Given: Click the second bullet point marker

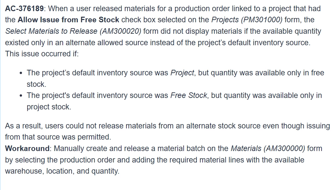Looking at the screenshot, I should pos(21,96).
